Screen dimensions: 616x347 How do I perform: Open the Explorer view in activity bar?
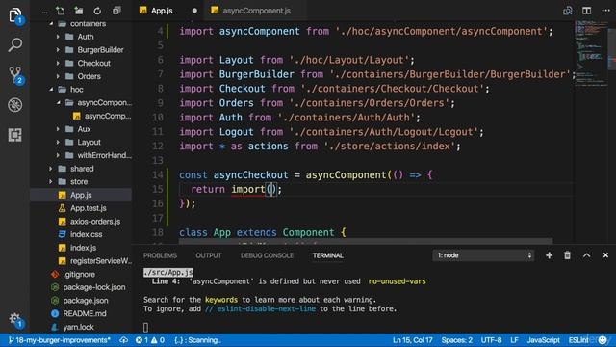tap(15, 15)
